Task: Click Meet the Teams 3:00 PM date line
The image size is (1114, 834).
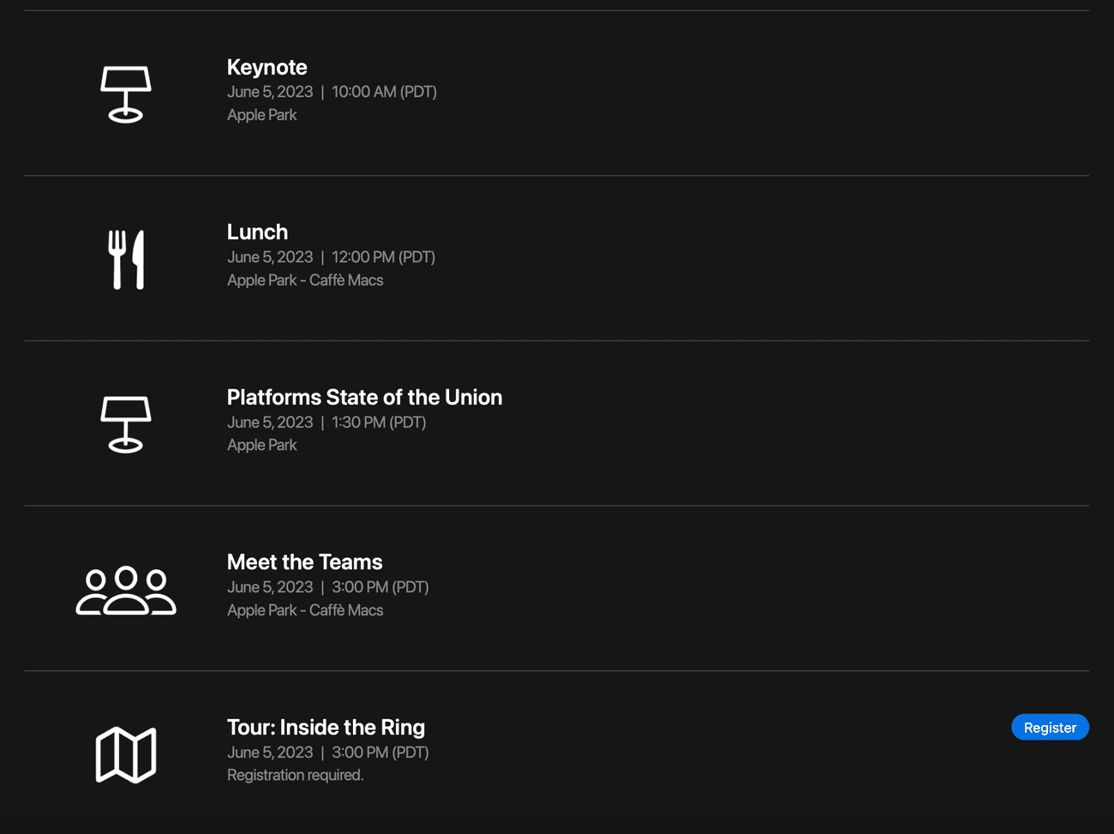Action: tap(327, 587)
